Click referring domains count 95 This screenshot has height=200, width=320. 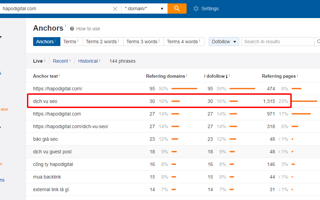(x=152, y=89)
